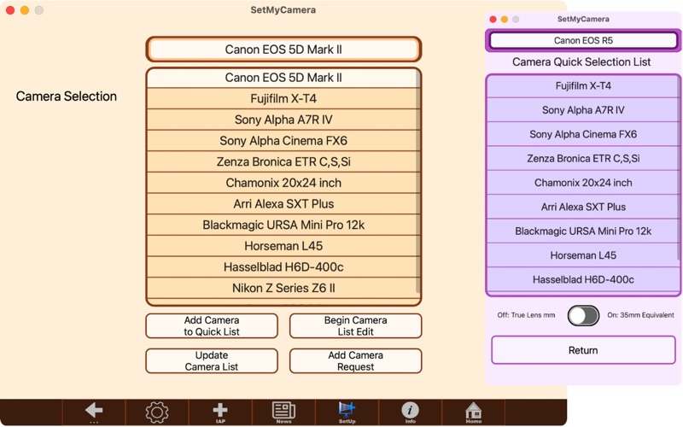Click Add Camera Request button
Image resolution: width=683 pixels, height=427 pixels.
355,360
